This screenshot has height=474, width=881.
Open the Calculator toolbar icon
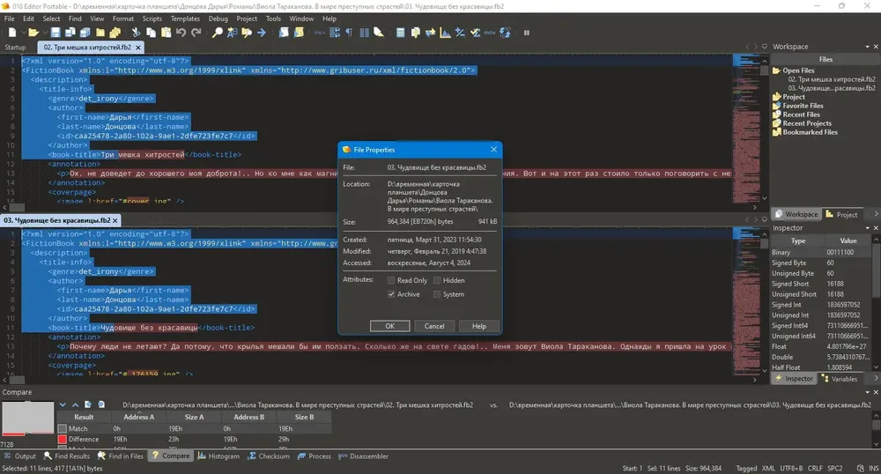400,33
